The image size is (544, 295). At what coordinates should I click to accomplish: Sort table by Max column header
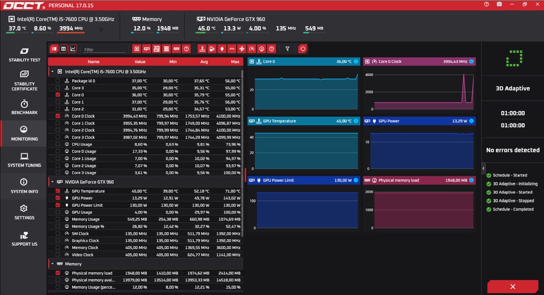235,61
